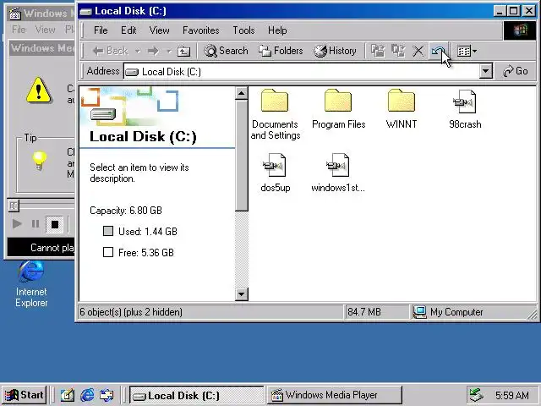Click the left pane scroll down arrow
This screenshot has height=406, width=541.
[241, 294]
